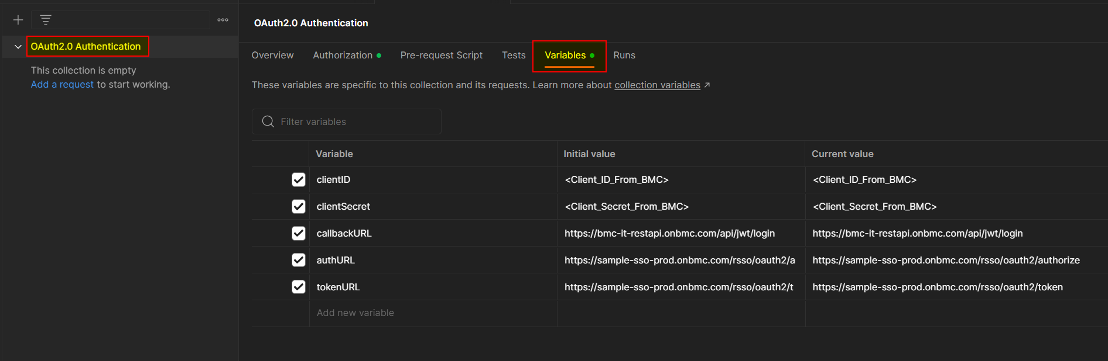Viewport: 1108px width, 361px height.
Task: Open the Runs tab
Action: pos(624,55)
